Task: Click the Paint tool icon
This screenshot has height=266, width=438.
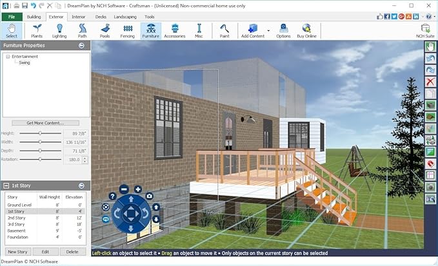Action: coord(224,30)
